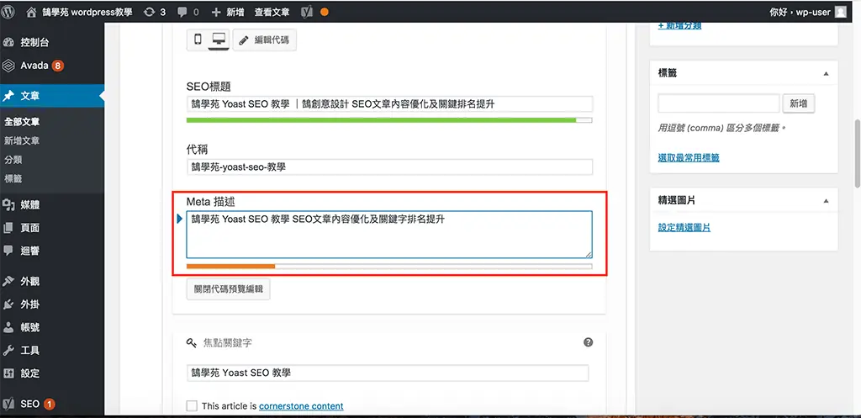The width and height of the screenshot is (861, 418).
Task: Click the 帳號 user icon
Action: (8, 327)
